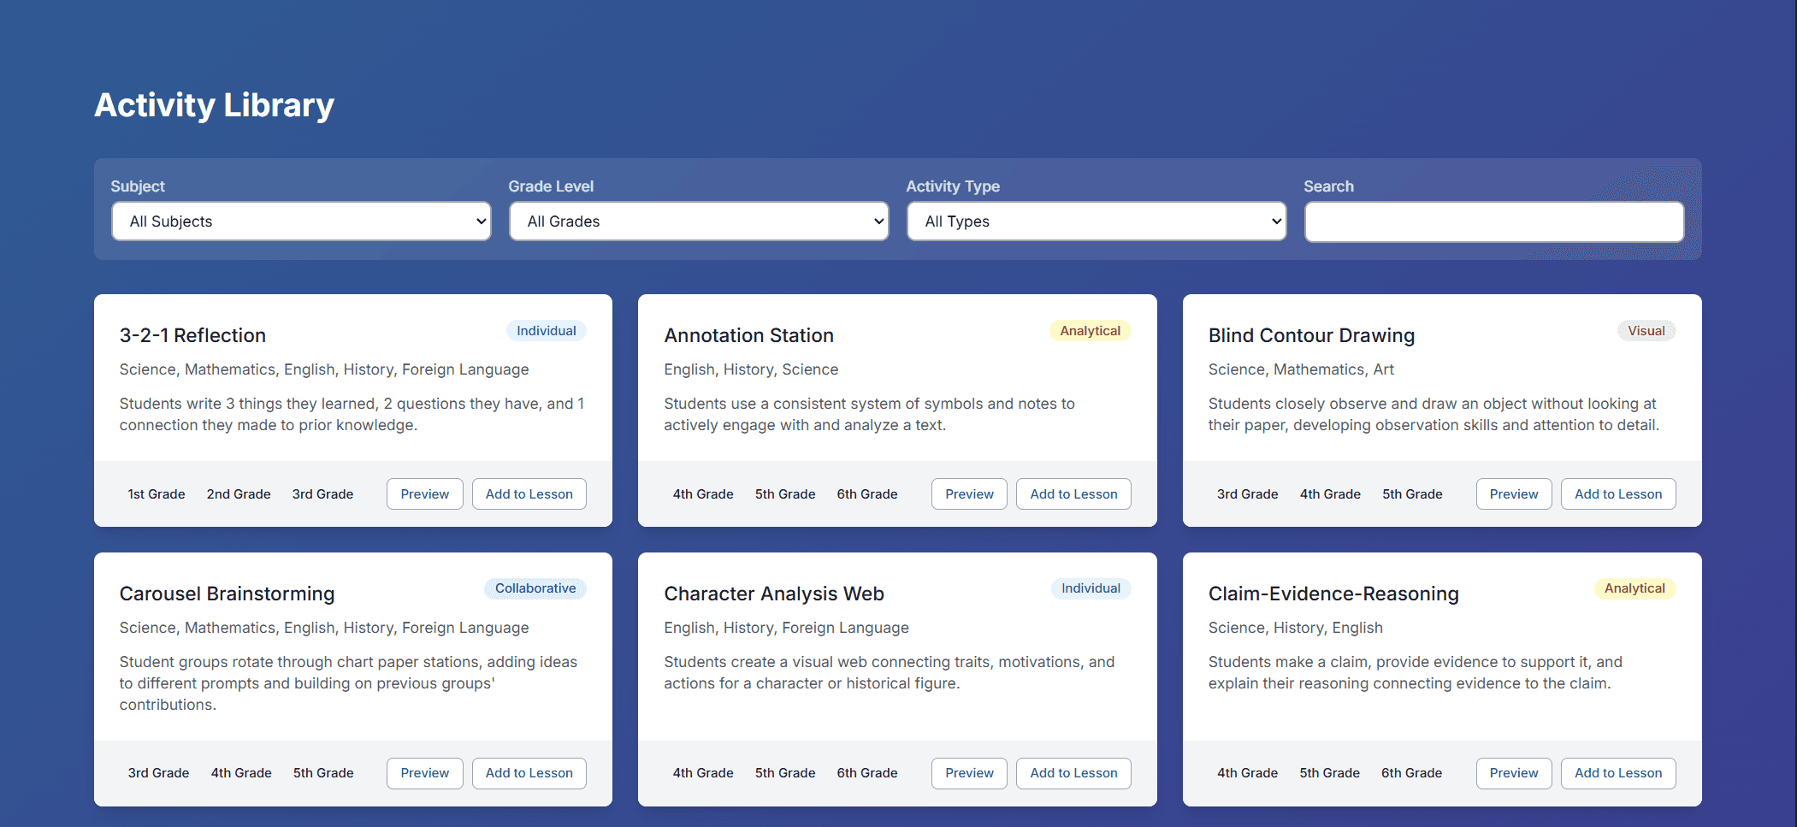Click the Collaborative tag on Carousel Brainstorming

pyautogui.click(x=535, y=588)
